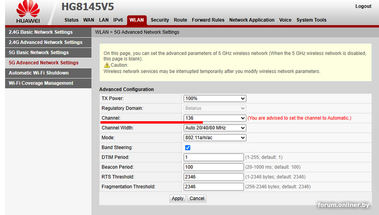Open 2.4G Advanced Network Settings

(x=48, y=42)
